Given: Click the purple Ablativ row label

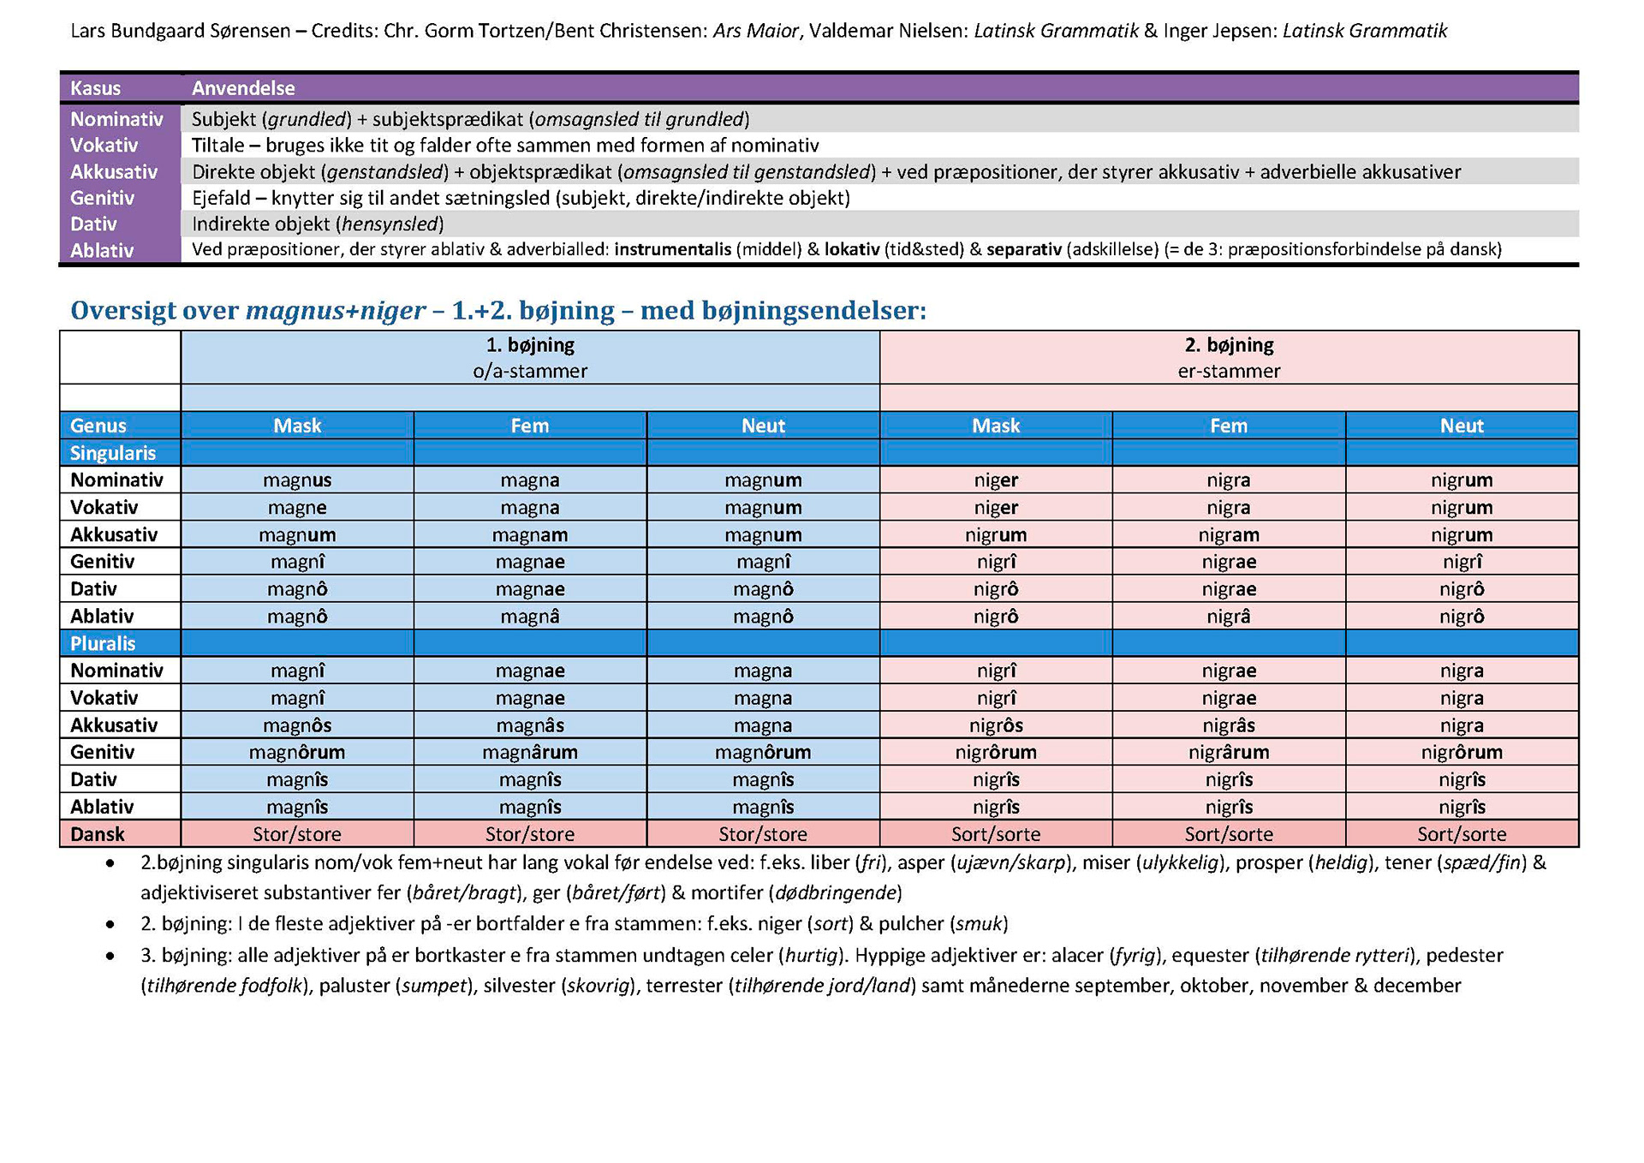Looking at the screenshot, I should [x=102, y=250].
